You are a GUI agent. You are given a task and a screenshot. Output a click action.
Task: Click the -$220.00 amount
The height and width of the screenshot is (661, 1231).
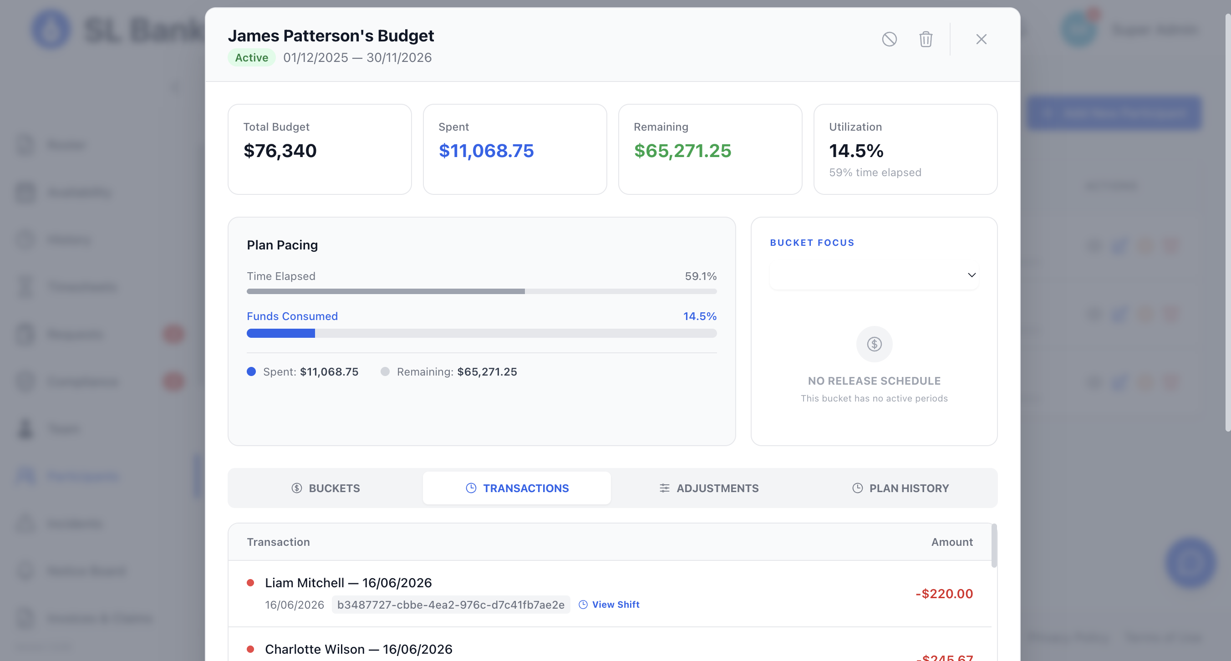944,594
